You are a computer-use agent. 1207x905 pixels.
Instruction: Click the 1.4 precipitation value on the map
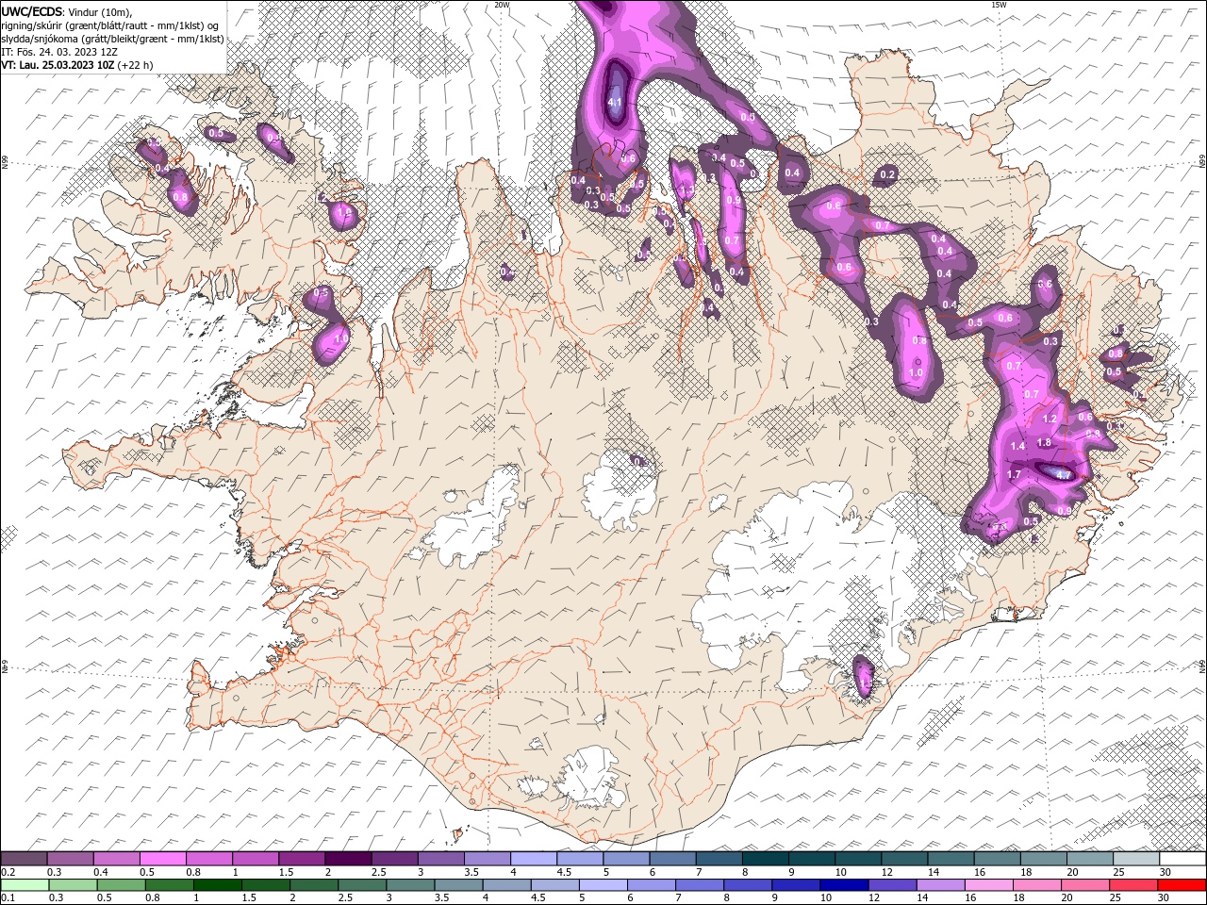(1017, 446)
